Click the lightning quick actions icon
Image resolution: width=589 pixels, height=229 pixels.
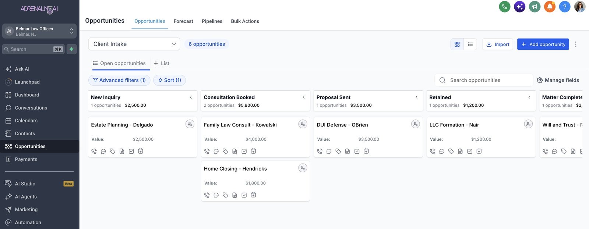click(x=71, y=49)
